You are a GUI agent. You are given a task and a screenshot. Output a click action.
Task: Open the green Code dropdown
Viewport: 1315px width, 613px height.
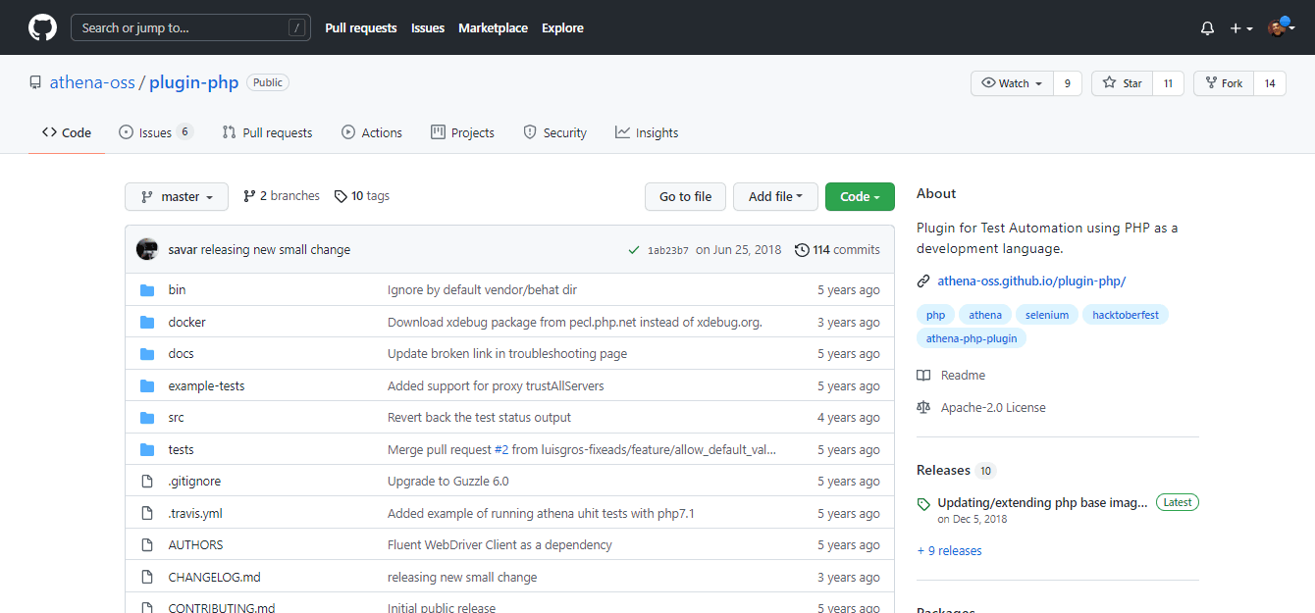(860, 197)
